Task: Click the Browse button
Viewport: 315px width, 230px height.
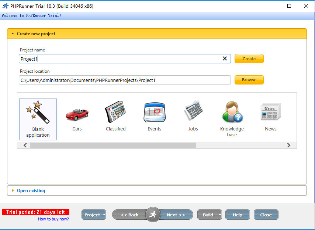Action: (x=249, y=80)
